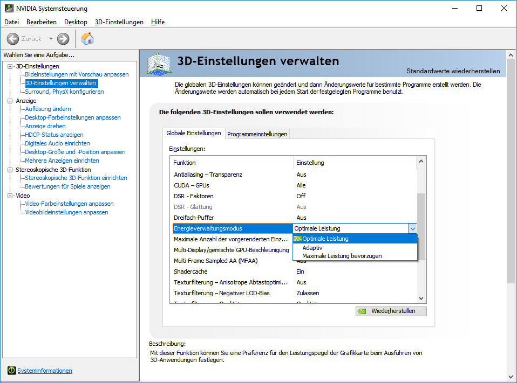
Task: Select Maximale Anzahl der vorgerenderten row
Action: [232, 239]
